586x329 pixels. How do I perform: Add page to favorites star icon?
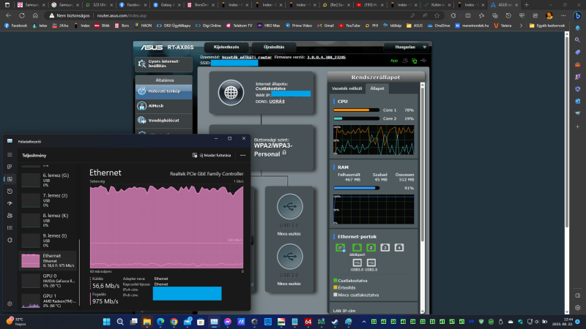coord(437,15)
